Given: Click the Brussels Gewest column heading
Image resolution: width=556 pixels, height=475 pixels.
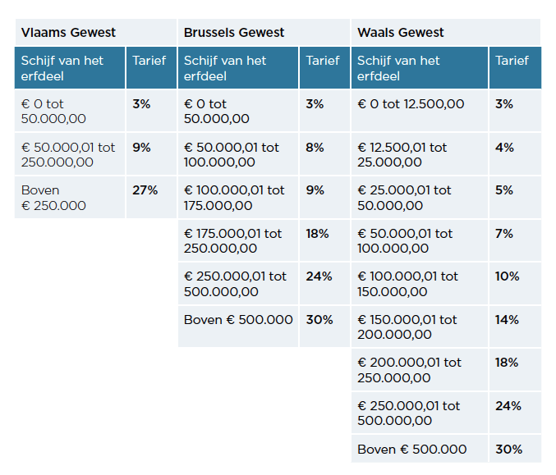Looking at the screenshot, I should pyautogui.click(x=234, y=33).
